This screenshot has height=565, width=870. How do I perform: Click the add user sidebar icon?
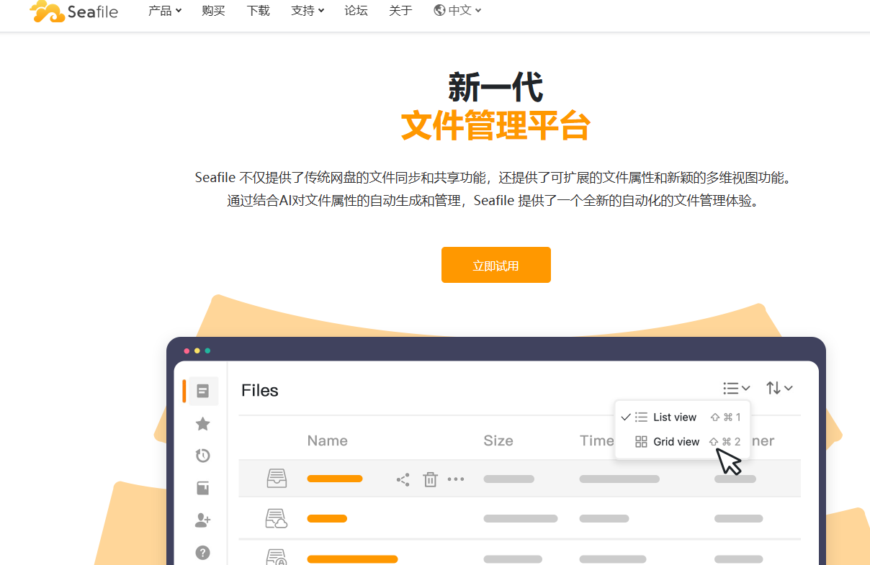point(203,520)
